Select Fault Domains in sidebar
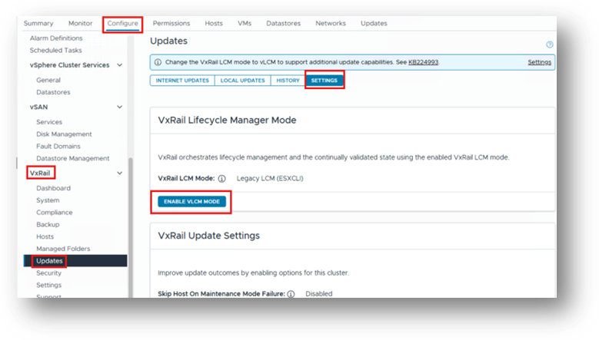Viewport: 599px width, 340px height. [58, 147]
